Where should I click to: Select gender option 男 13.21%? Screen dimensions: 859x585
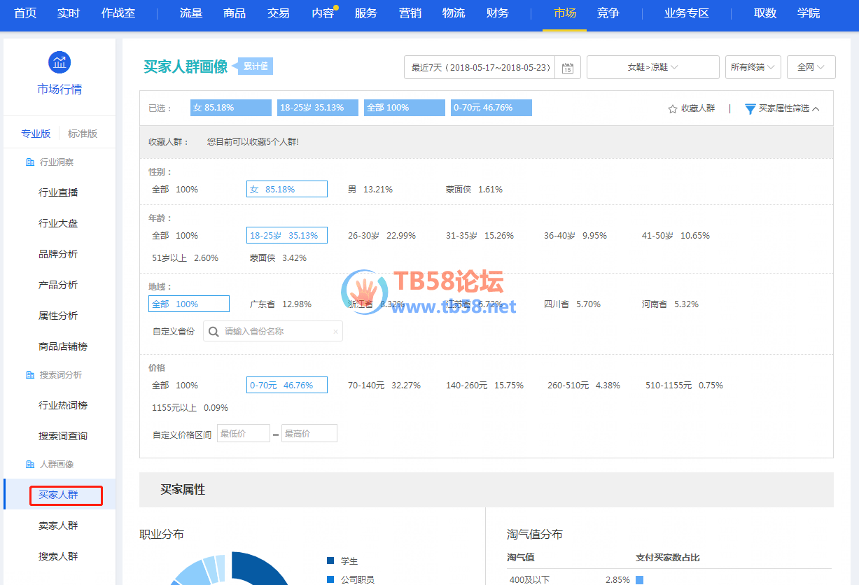[x=370, y=190]
